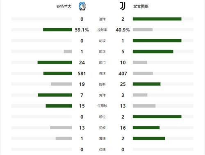This screenshot has width=205, height=155.
Task: Click Atalanta's 13 fouls bar
Action: 61,128
